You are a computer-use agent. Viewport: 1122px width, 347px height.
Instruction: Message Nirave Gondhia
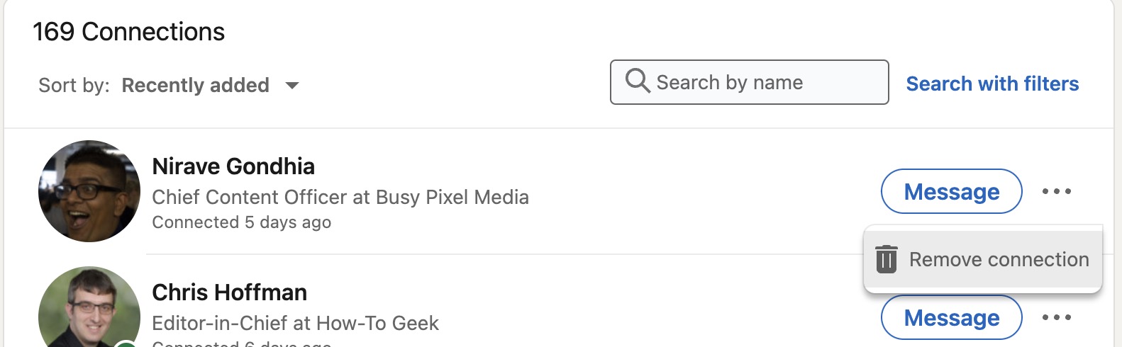[x=951, y=191]
